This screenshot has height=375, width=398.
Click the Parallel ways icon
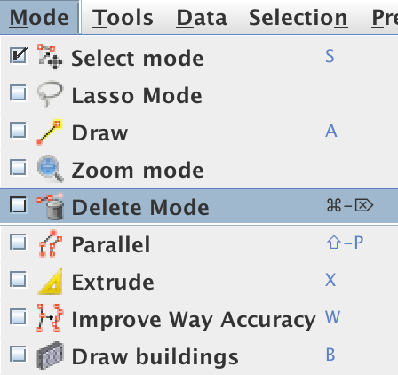(51, 243)
